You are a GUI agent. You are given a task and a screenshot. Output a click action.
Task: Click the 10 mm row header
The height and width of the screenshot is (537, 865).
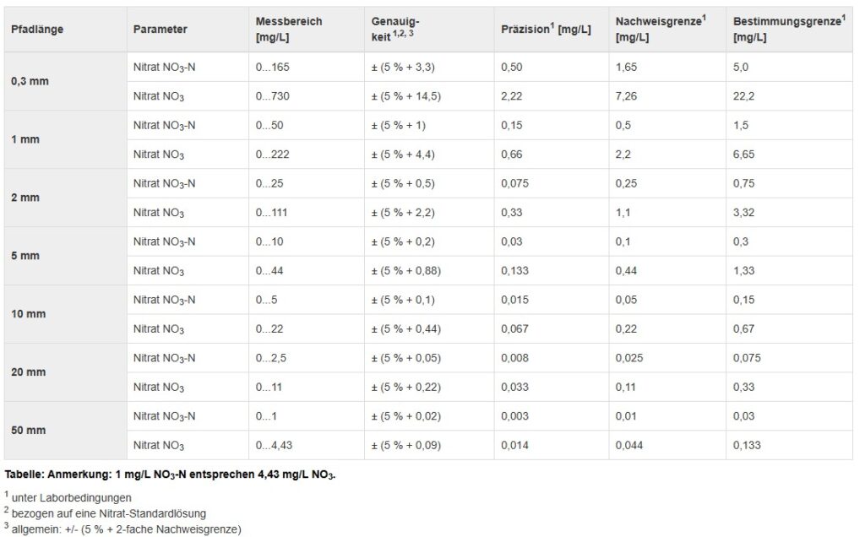65,314
